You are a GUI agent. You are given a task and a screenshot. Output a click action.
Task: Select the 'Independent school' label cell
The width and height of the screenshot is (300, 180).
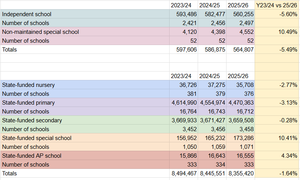pos(85,14)
